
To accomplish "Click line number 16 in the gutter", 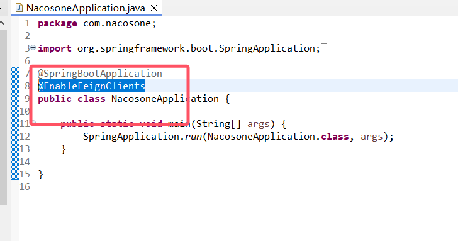I will (x=25, y=187).
